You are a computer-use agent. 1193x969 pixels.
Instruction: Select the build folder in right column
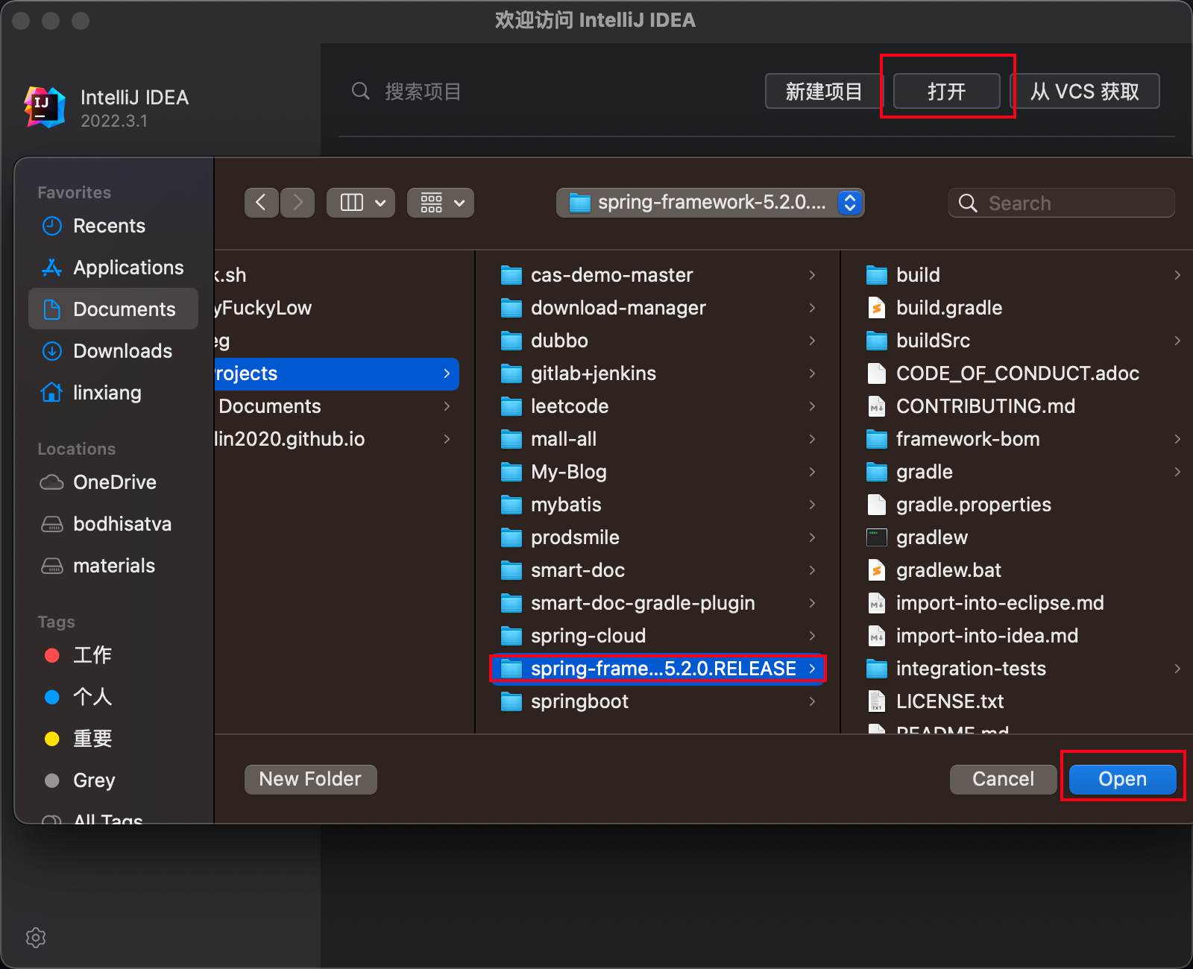coord(1023,275)
